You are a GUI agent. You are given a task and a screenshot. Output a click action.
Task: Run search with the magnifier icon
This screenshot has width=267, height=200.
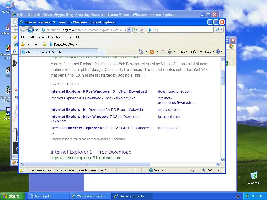(217, 30)
